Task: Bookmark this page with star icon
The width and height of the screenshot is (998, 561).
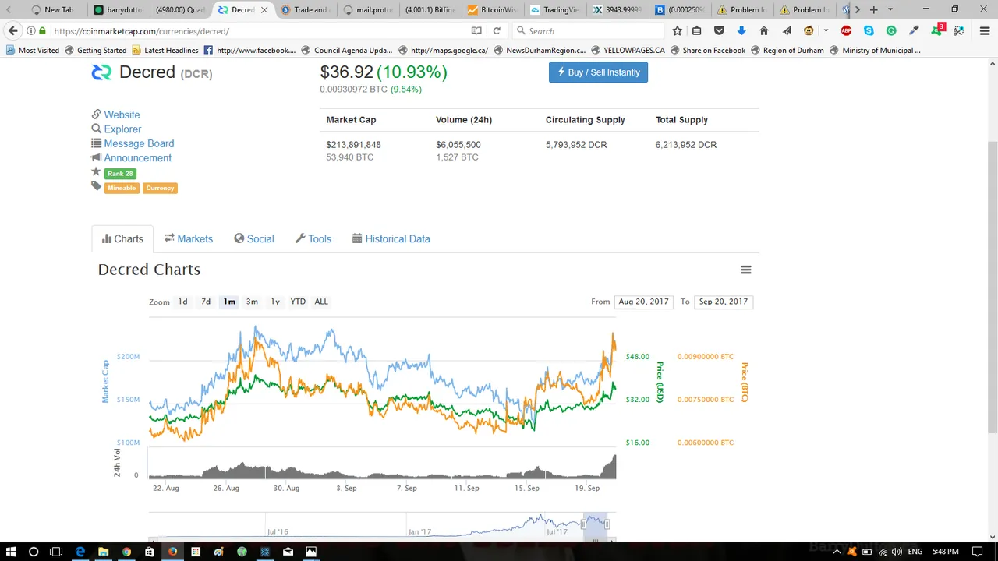Action: point(677,31)
